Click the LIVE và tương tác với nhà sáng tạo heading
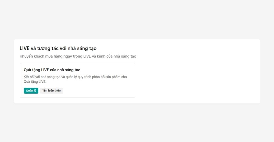Screen dimensions: 274x142 (58, 48)
